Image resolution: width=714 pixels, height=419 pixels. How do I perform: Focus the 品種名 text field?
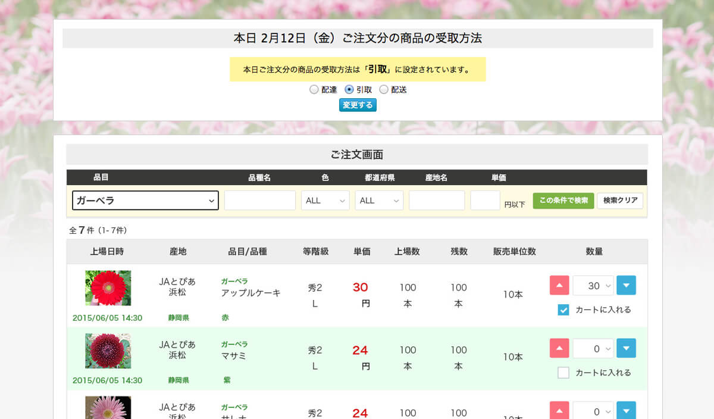[x=259, y=201]
